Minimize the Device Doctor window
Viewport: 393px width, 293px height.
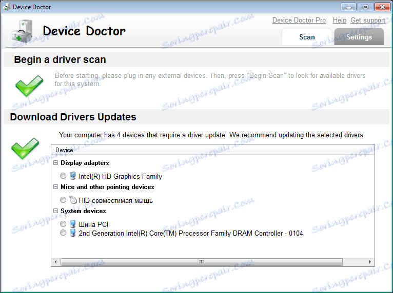(348, 7)
